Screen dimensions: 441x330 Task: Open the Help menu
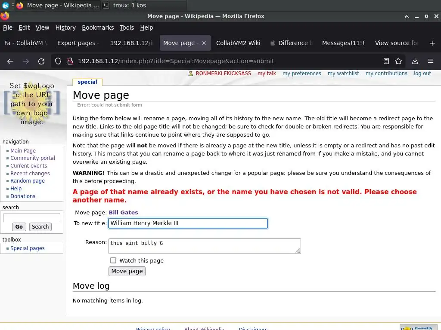(146, 27)
